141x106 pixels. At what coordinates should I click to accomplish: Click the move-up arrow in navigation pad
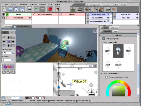coord(9,37)
